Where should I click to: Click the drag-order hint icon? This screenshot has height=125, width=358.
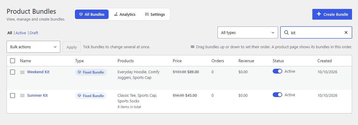193,47
